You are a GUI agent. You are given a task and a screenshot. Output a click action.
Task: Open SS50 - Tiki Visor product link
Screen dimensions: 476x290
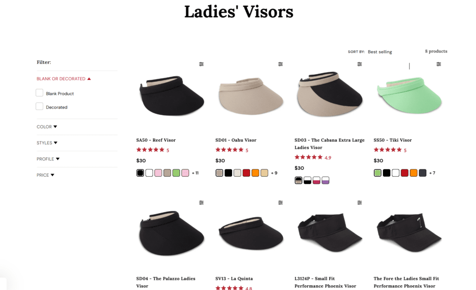click(392, 140)
